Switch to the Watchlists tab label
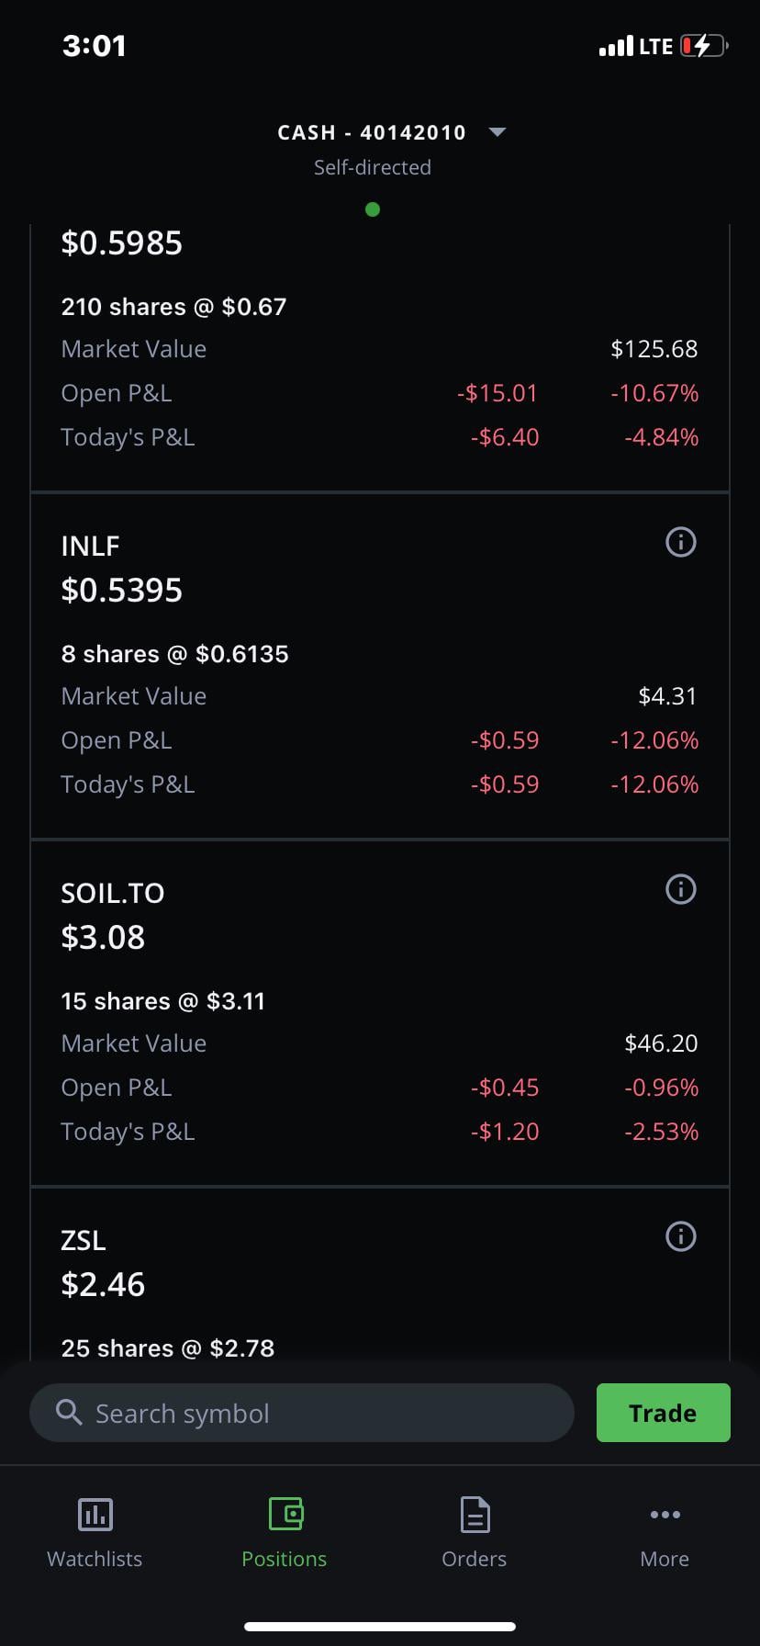Image resolution: width=760 pixels, height=1646 pixels. pos(95,1559)
